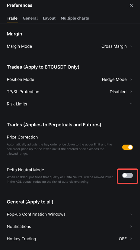Open the Cross Margin mode selector
The height and width of the screenshot is (250, 140).
[114, 46]
